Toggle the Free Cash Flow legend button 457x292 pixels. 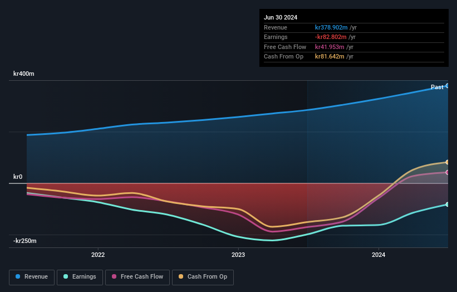pos(137,277)
